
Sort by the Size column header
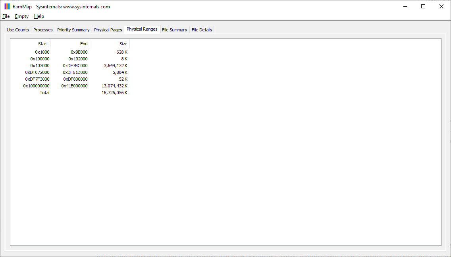coord(110,44)
